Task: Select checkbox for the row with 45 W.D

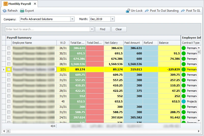Action: (9, 101)
